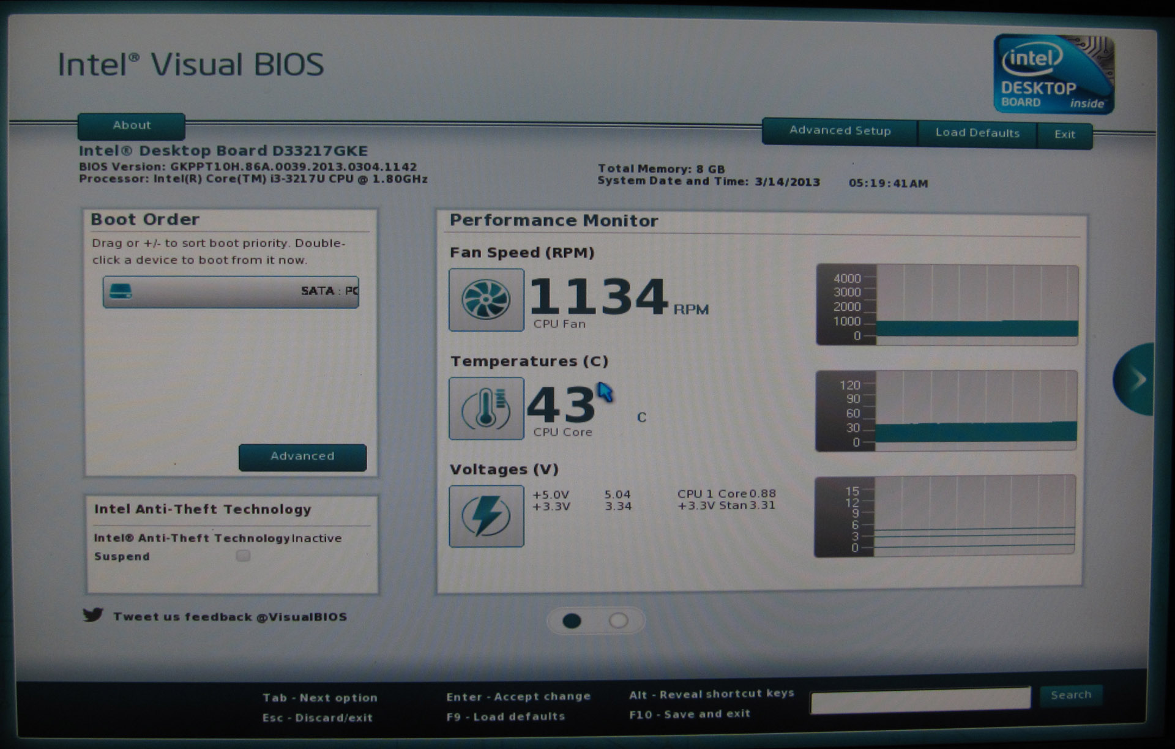Screen dimensions: 1175x749
Task: Click the Intel Anti-Theft Technology heading
Action: (203, 509)
